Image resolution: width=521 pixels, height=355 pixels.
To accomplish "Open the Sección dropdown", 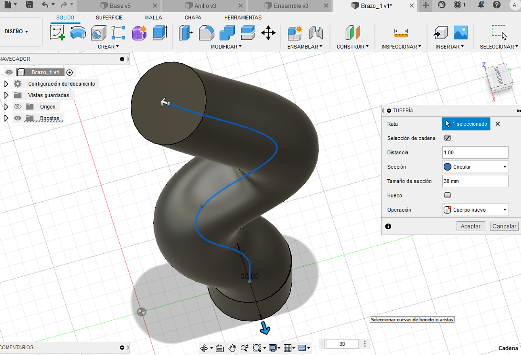I will 475,167.
